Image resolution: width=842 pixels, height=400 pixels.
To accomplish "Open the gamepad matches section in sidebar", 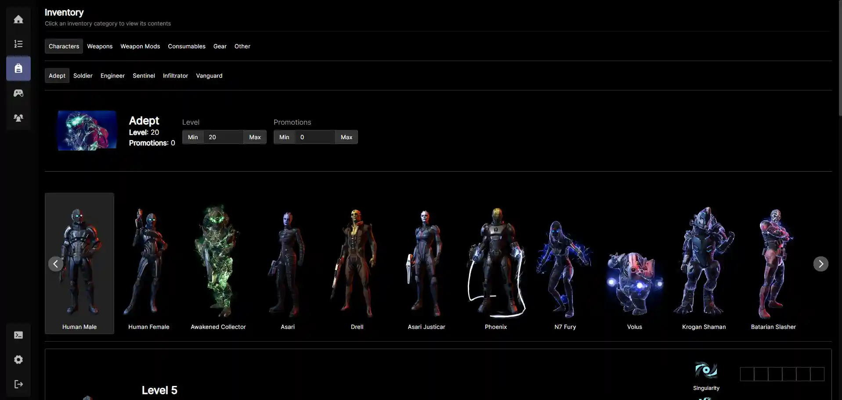I will (18, 93).
